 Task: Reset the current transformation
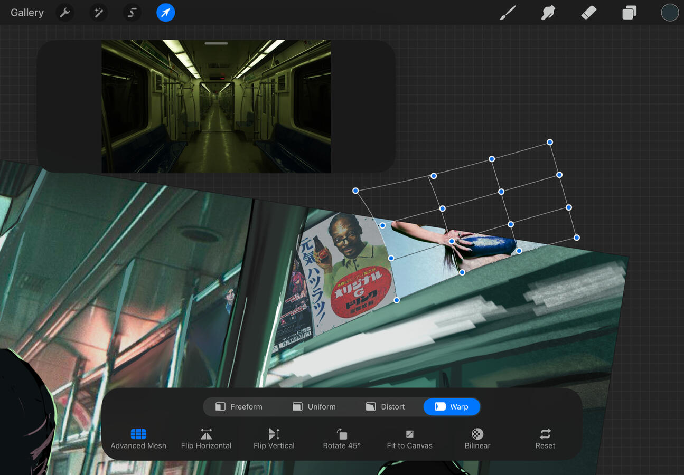pyautogui.click(x=545, y=439)
